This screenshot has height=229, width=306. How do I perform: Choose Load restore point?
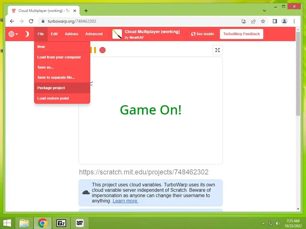point(62,98)
